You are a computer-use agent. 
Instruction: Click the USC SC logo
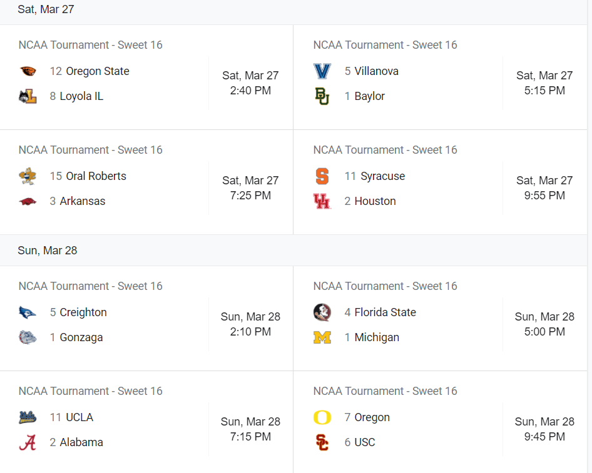pos(322,442)
